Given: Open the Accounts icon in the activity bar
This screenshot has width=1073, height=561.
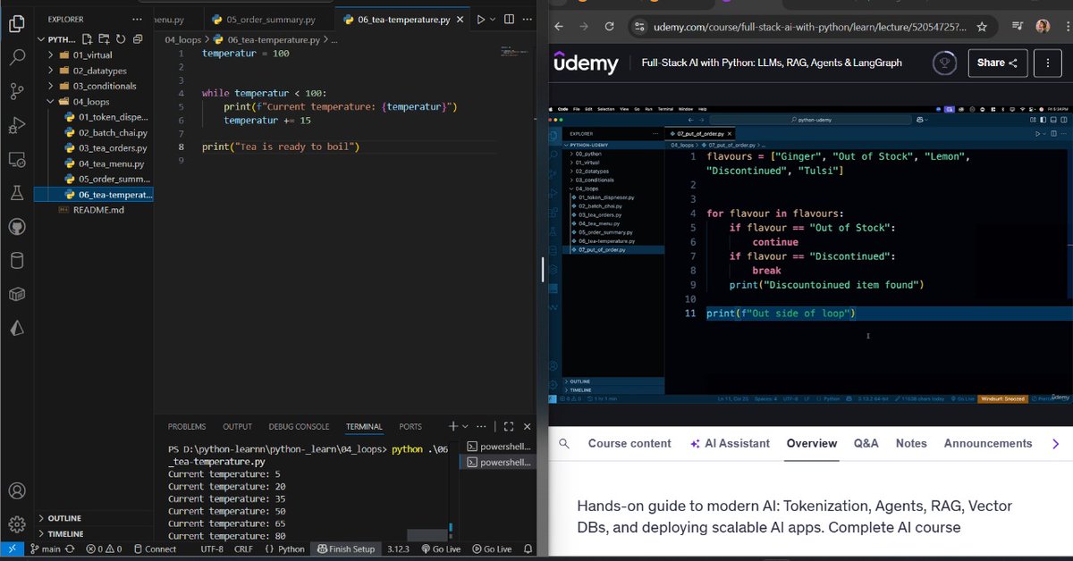Looking at the screenshot, I should (16, 491).
